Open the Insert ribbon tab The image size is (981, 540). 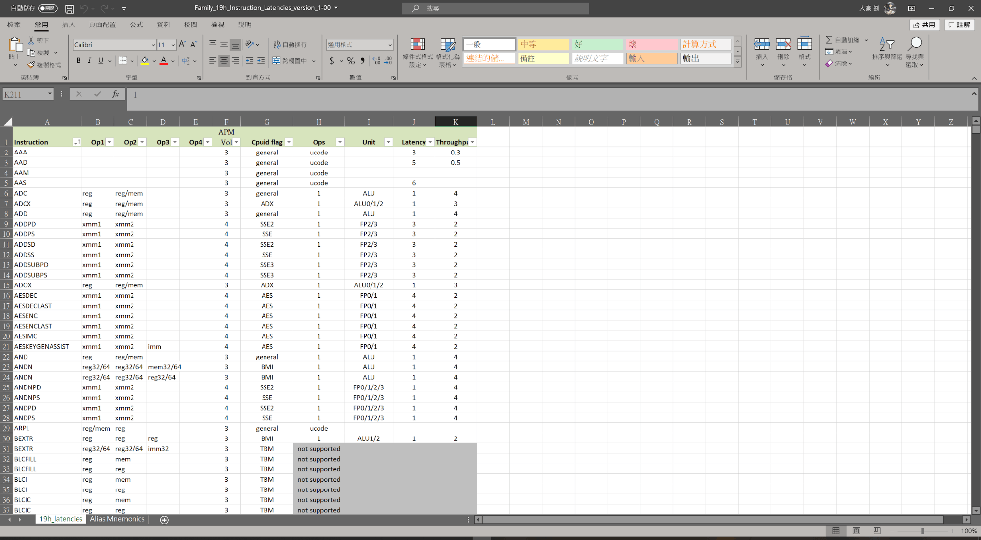(68, 25)
